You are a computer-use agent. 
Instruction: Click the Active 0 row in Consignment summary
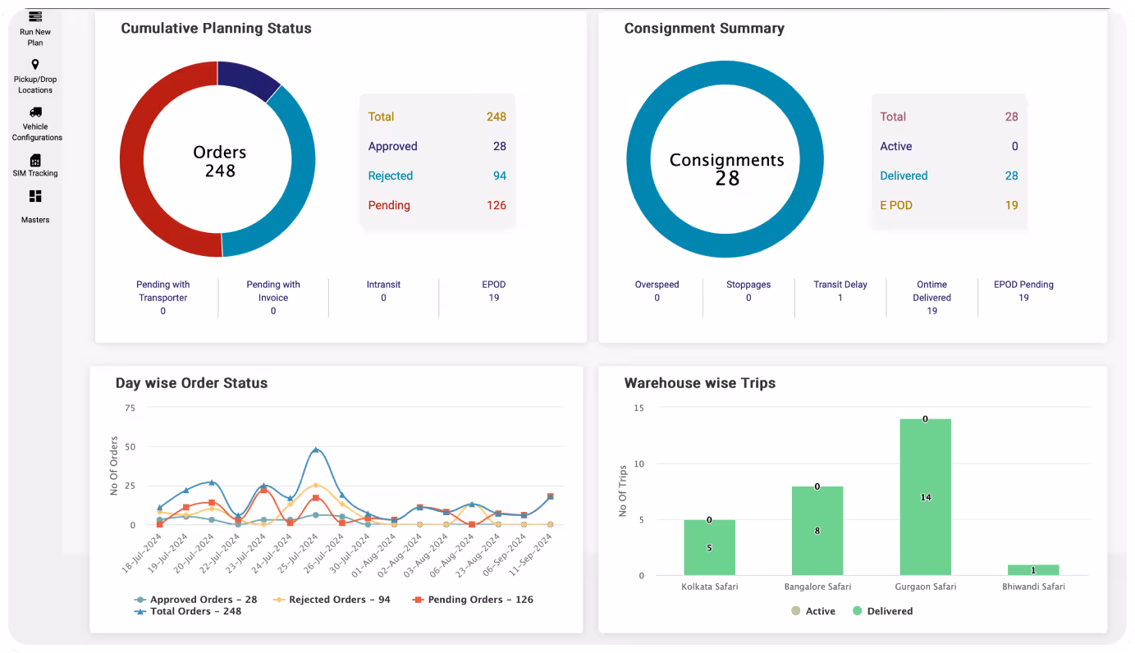pos(949,146)
